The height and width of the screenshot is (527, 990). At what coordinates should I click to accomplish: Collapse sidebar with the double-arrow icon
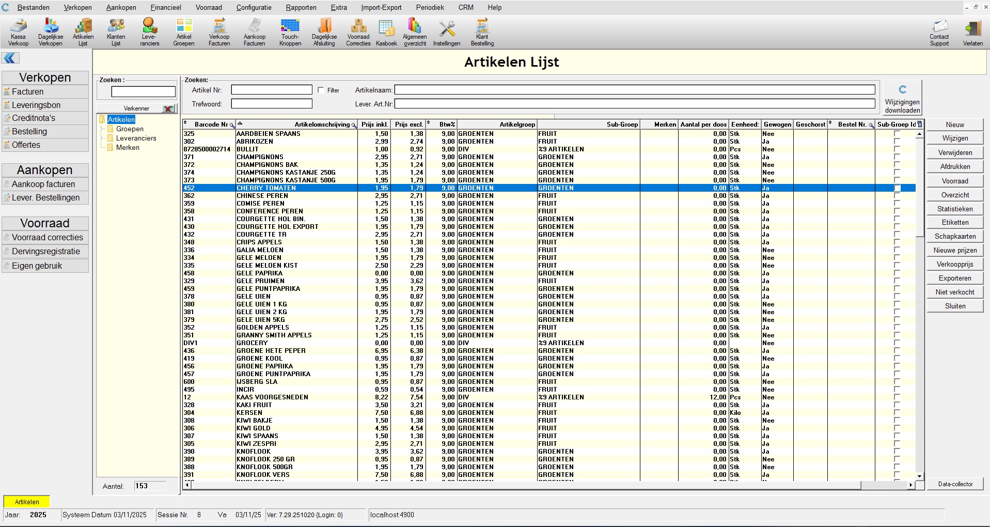(x=10, y=58)
